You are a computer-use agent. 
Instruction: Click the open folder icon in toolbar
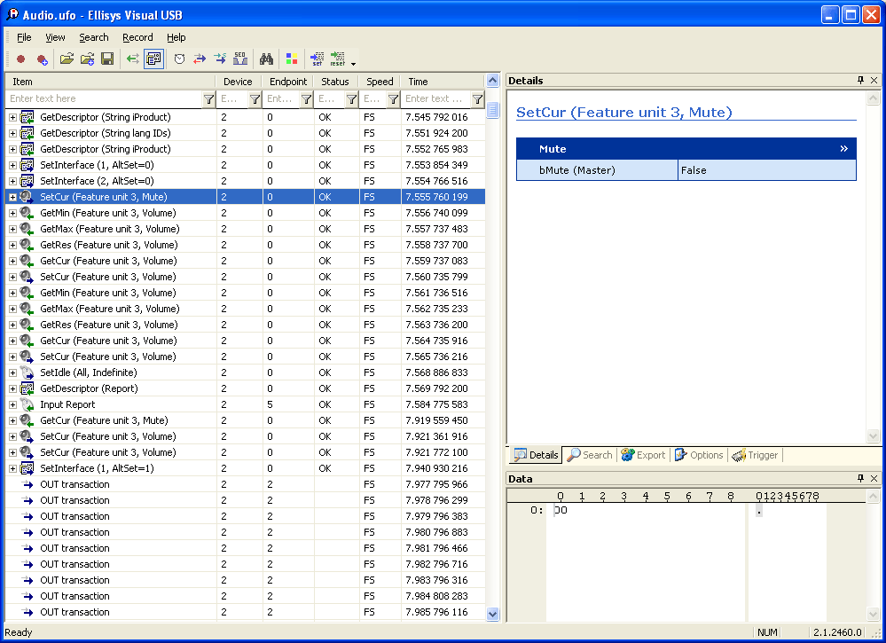tap(67, 59)
